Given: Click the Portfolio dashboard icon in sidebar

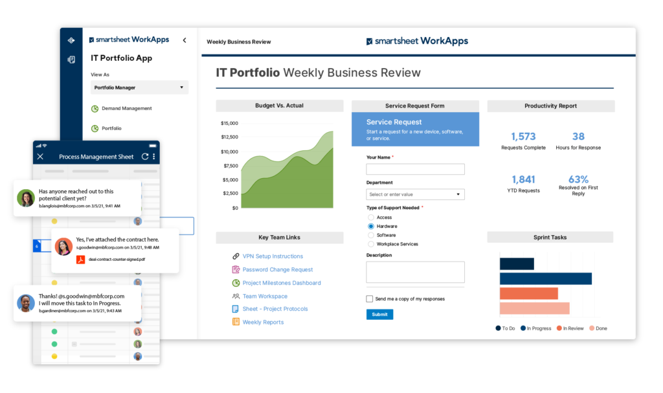Looking at the screenshot, I should coord(95,128).
